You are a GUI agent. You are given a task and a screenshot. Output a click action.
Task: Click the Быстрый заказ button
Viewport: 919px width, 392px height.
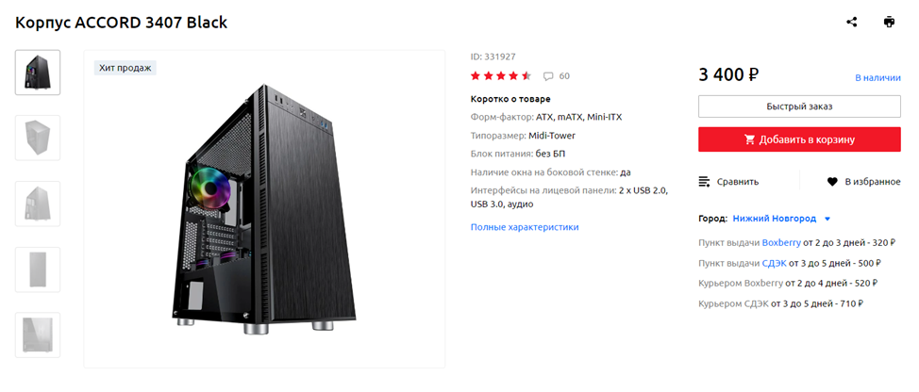click(x=799, y=106)
